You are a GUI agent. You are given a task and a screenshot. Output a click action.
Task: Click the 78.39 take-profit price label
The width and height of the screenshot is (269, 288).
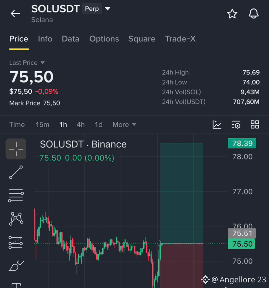click(242, 143)
